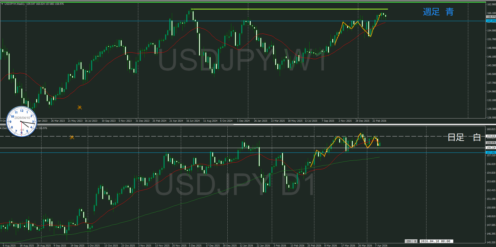Screen dimensions: 496x247
Task: Select the blue 青 text label
Action: (450, 12)
